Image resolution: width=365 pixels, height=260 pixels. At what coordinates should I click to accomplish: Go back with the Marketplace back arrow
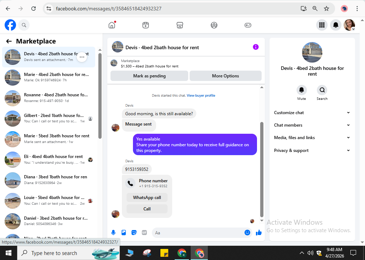9,41
